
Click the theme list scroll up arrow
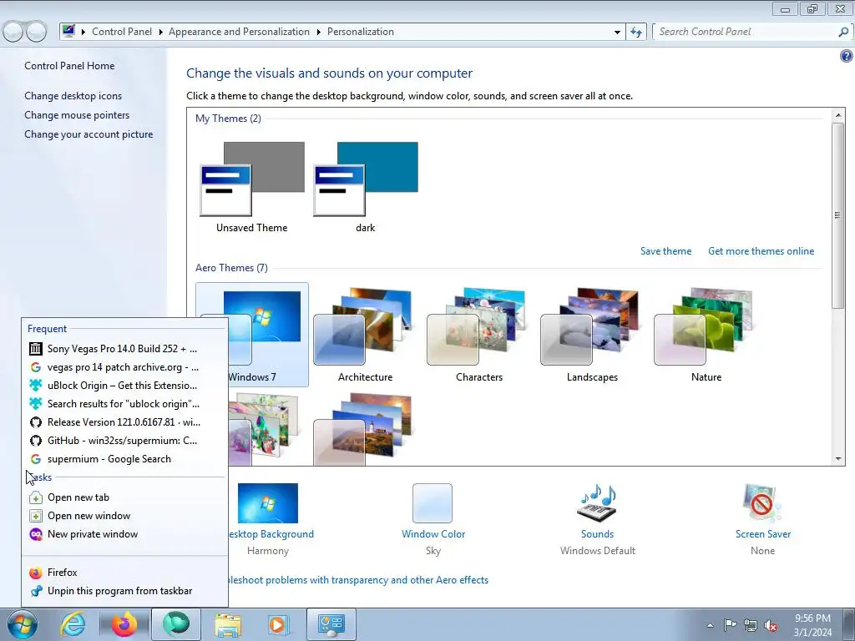coord(838,115)
